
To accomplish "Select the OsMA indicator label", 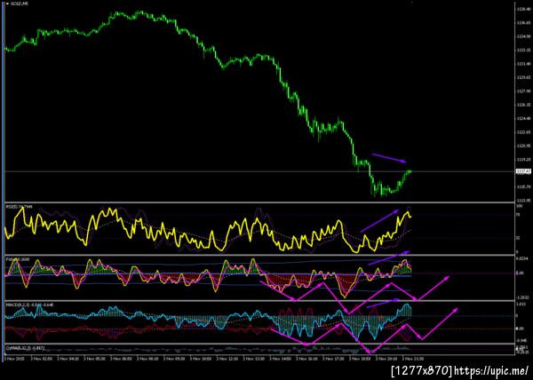I will tap(25, 348).
